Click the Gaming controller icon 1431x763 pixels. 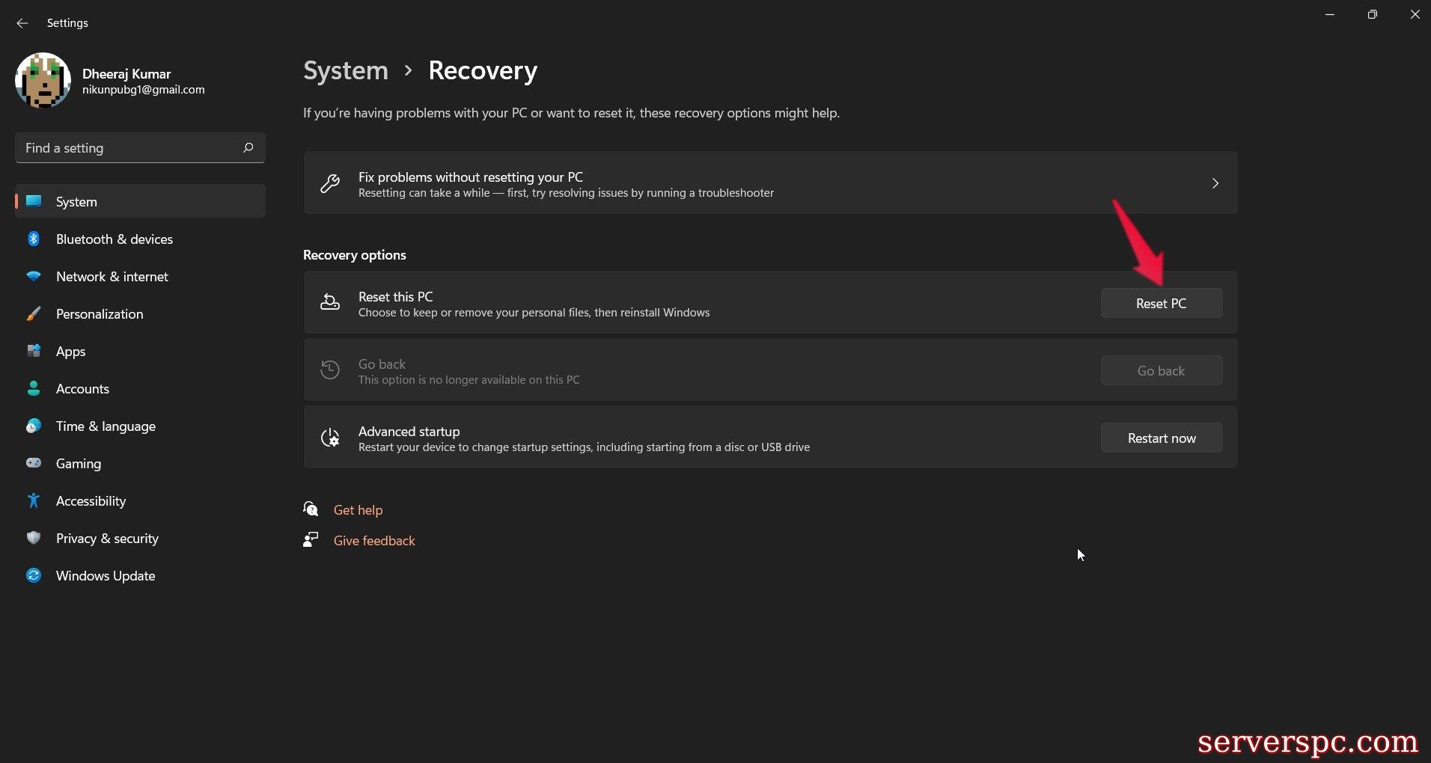tap(34, 464)
